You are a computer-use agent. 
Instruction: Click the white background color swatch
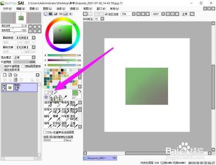point(79,97)
